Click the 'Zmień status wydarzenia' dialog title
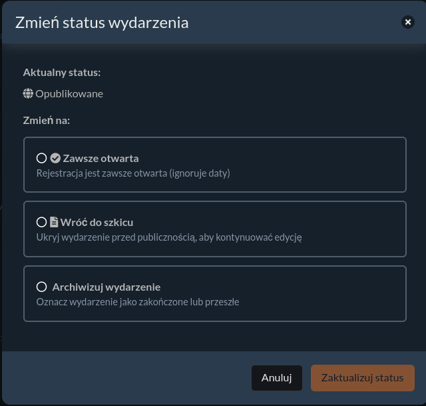This screenshot has height=406, width=426. [x=102, y=23]
